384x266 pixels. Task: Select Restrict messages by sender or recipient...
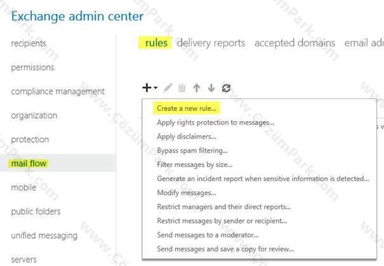coord(222,221)
